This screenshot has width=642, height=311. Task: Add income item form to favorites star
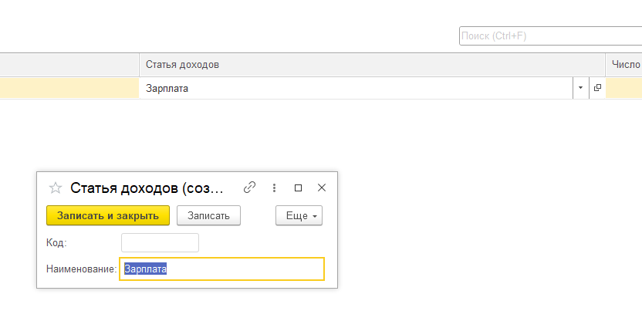(x=56, y=188)
